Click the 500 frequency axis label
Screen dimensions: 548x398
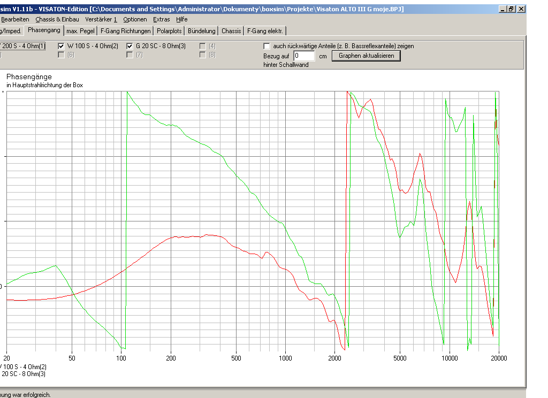pyautogui.click(x=236, y=358)
